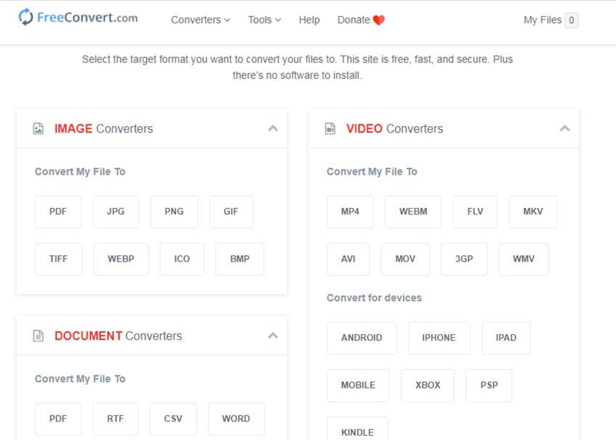Click the My Files count badge
This screenshot has height=440, width=616.
pos(572,20)
